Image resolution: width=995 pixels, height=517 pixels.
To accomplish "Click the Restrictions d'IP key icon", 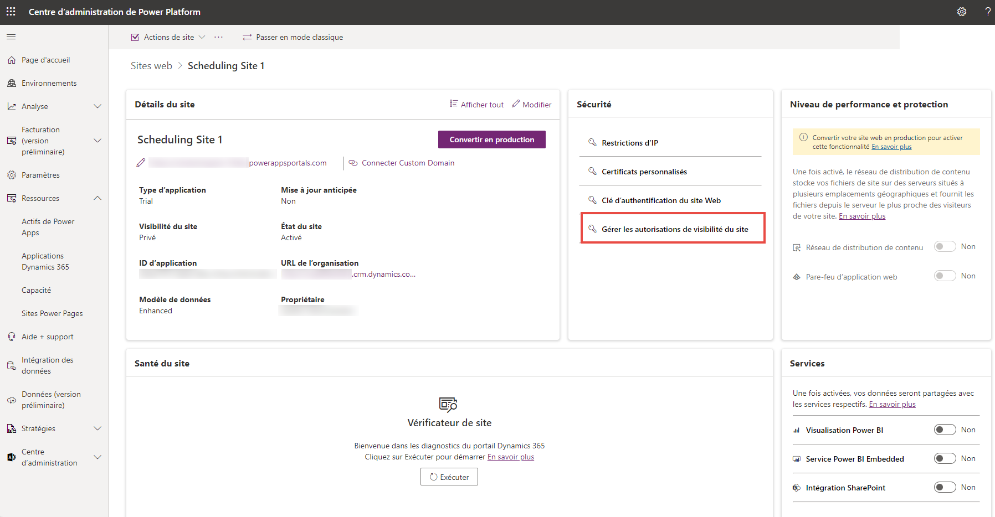I will (592, 142).
